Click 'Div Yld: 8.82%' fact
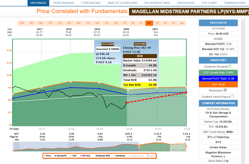249x164 pixels. click(x=218, y=54)
